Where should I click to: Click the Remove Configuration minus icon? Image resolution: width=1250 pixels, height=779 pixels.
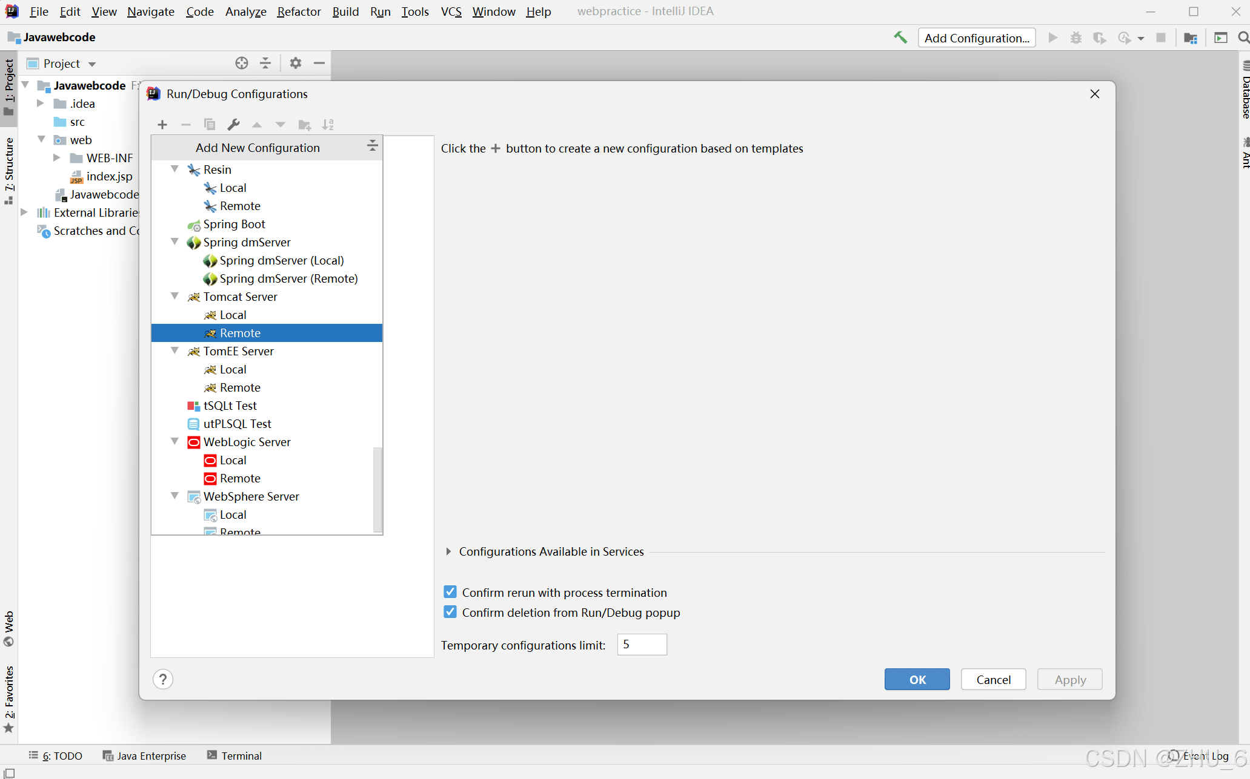click(186, 125)
